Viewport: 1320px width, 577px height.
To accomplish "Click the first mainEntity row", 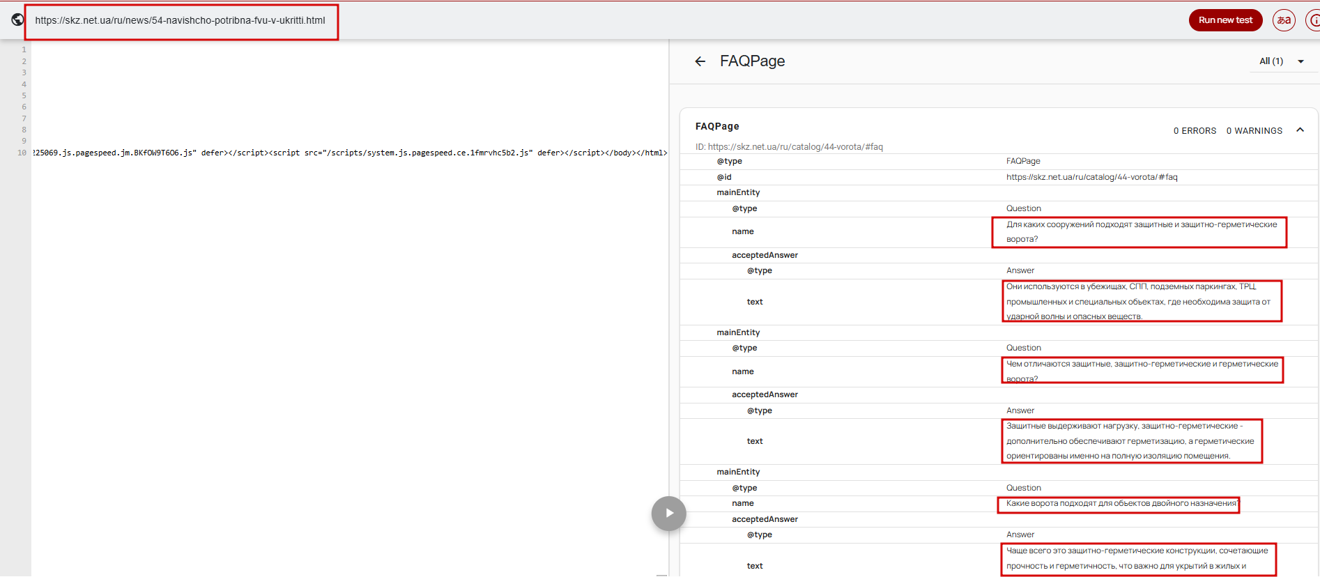I will (998, 193).
